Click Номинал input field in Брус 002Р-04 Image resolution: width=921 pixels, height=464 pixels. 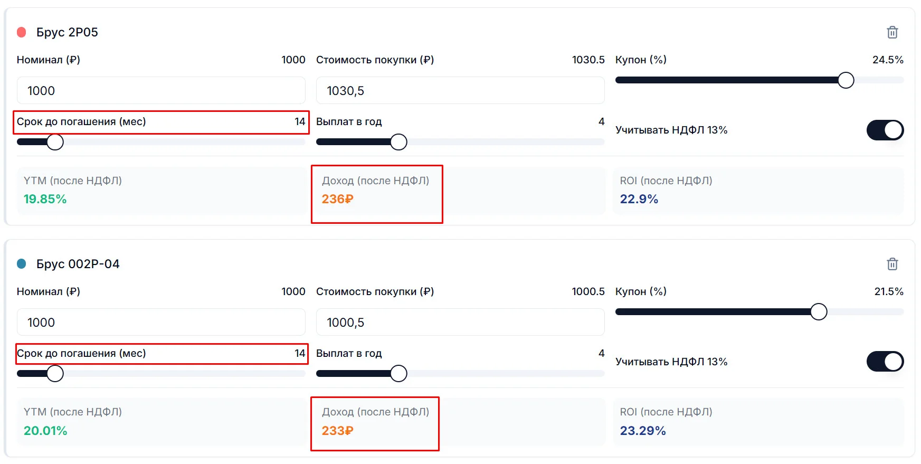pyautogui.click(x=161, y=322)
